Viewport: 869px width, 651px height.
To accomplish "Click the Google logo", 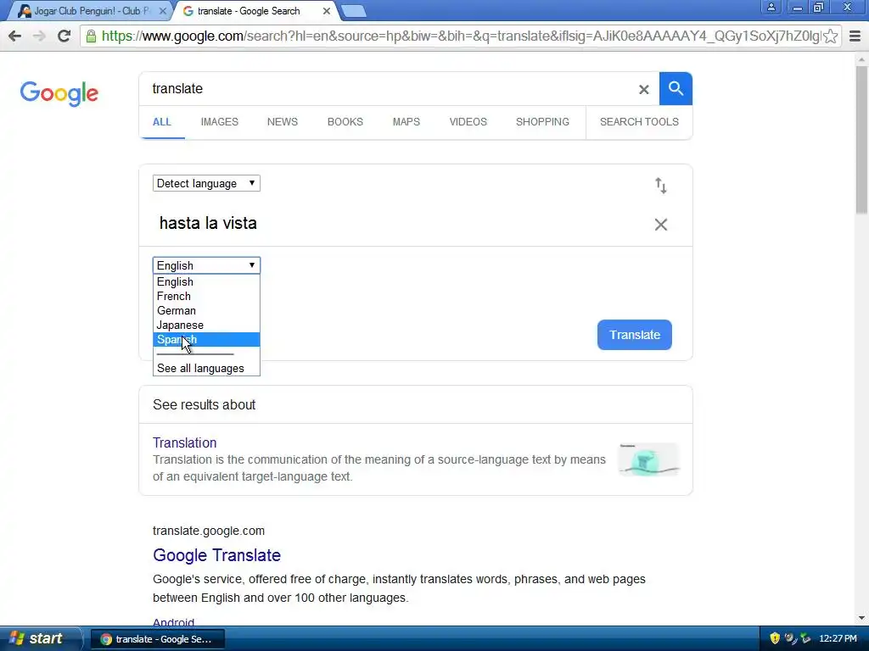I will pyautogui.click(x=59, y=93).
